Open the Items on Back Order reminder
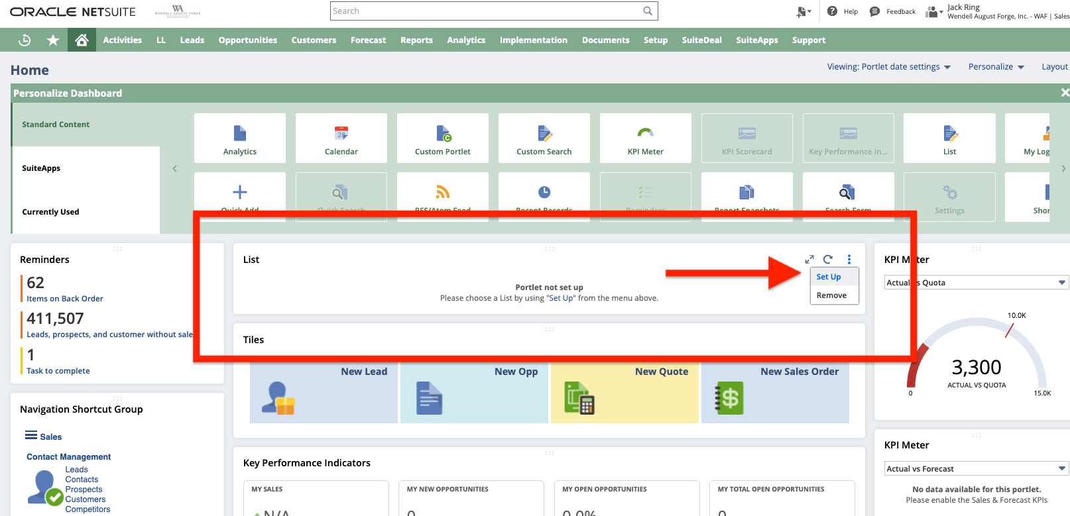Viewport: 1070px width, 516px height. point(65,299)
